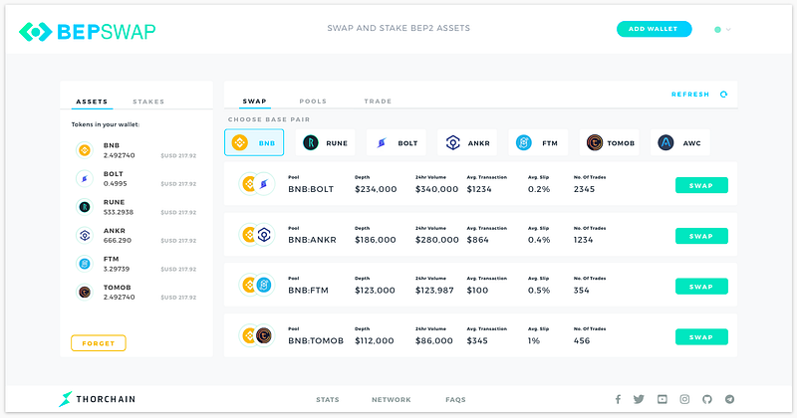Click the ANKR balance 666.290
The image size is (797, 418).
point(118,241)
